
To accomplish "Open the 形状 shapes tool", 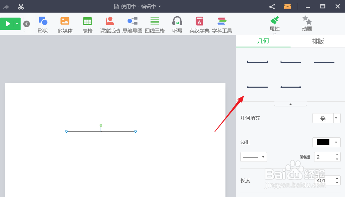I will [43, 25].
